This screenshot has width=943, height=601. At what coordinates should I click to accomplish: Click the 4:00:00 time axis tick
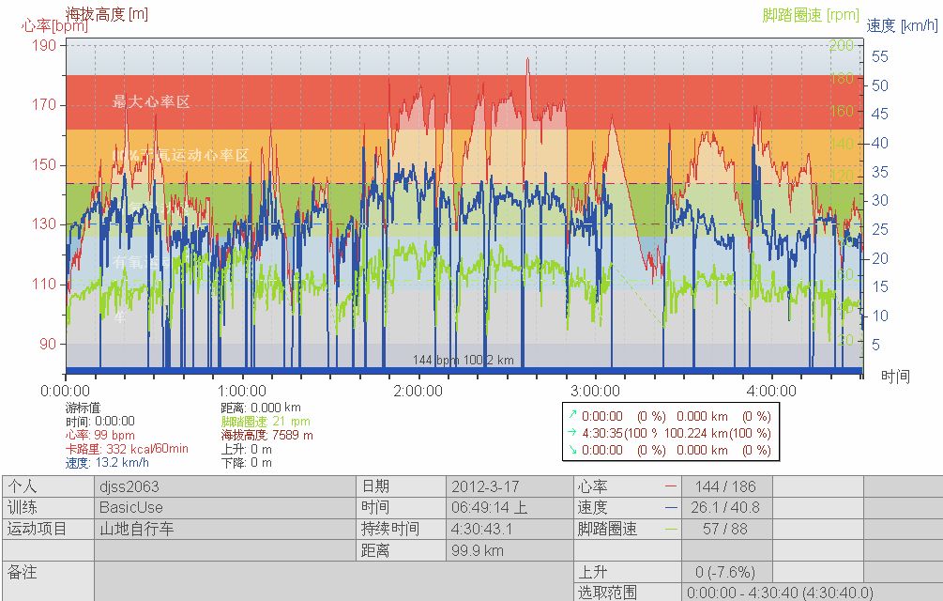[771, 391]
